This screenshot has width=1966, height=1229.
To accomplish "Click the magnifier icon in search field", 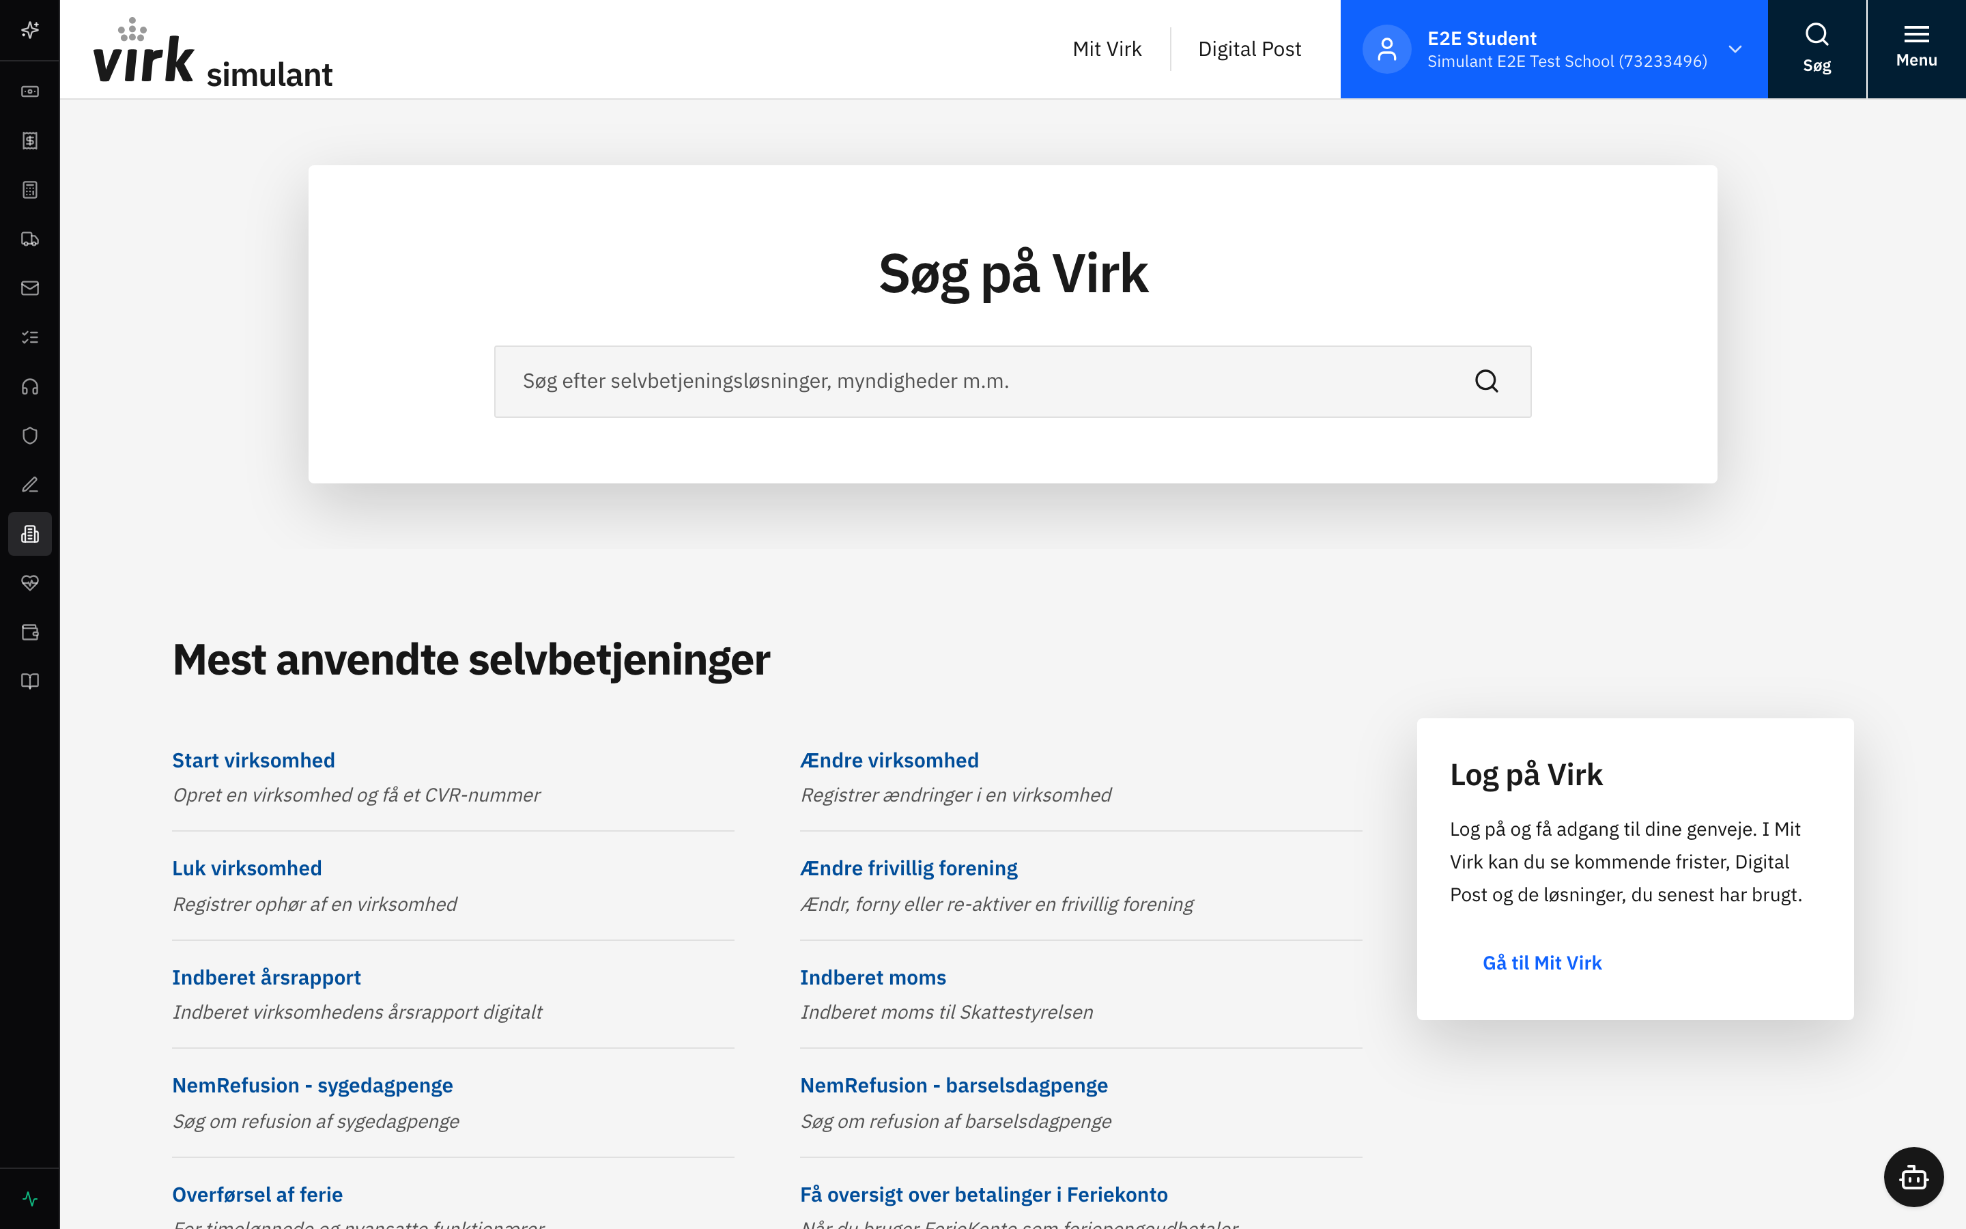I will click(x=1486, y=381).
